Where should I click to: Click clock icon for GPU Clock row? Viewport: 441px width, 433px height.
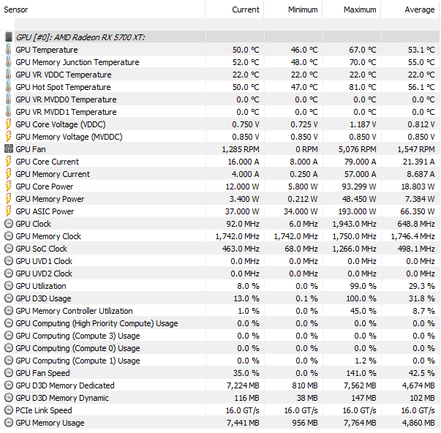(9, 224)
